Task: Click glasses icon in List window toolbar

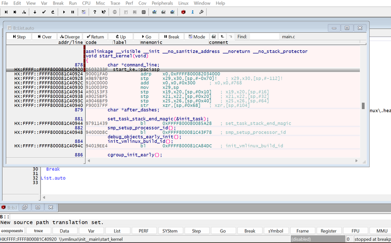Action: pos(214,37)
